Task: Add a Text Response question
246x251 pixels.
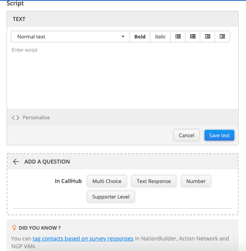Action: point(154,181)
